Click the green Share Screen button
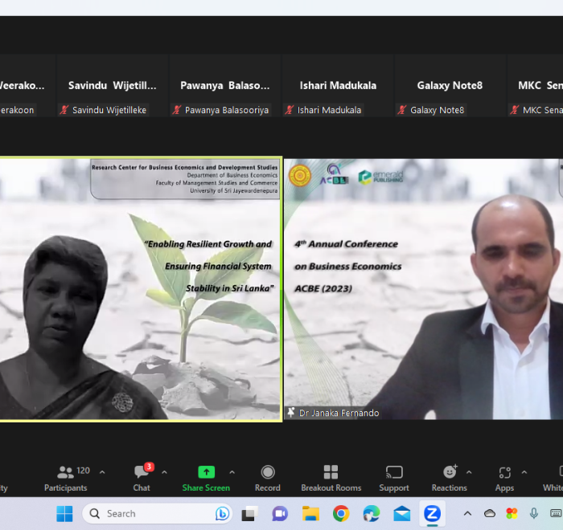This screenshot has width=563, height=530. point(206,478)
